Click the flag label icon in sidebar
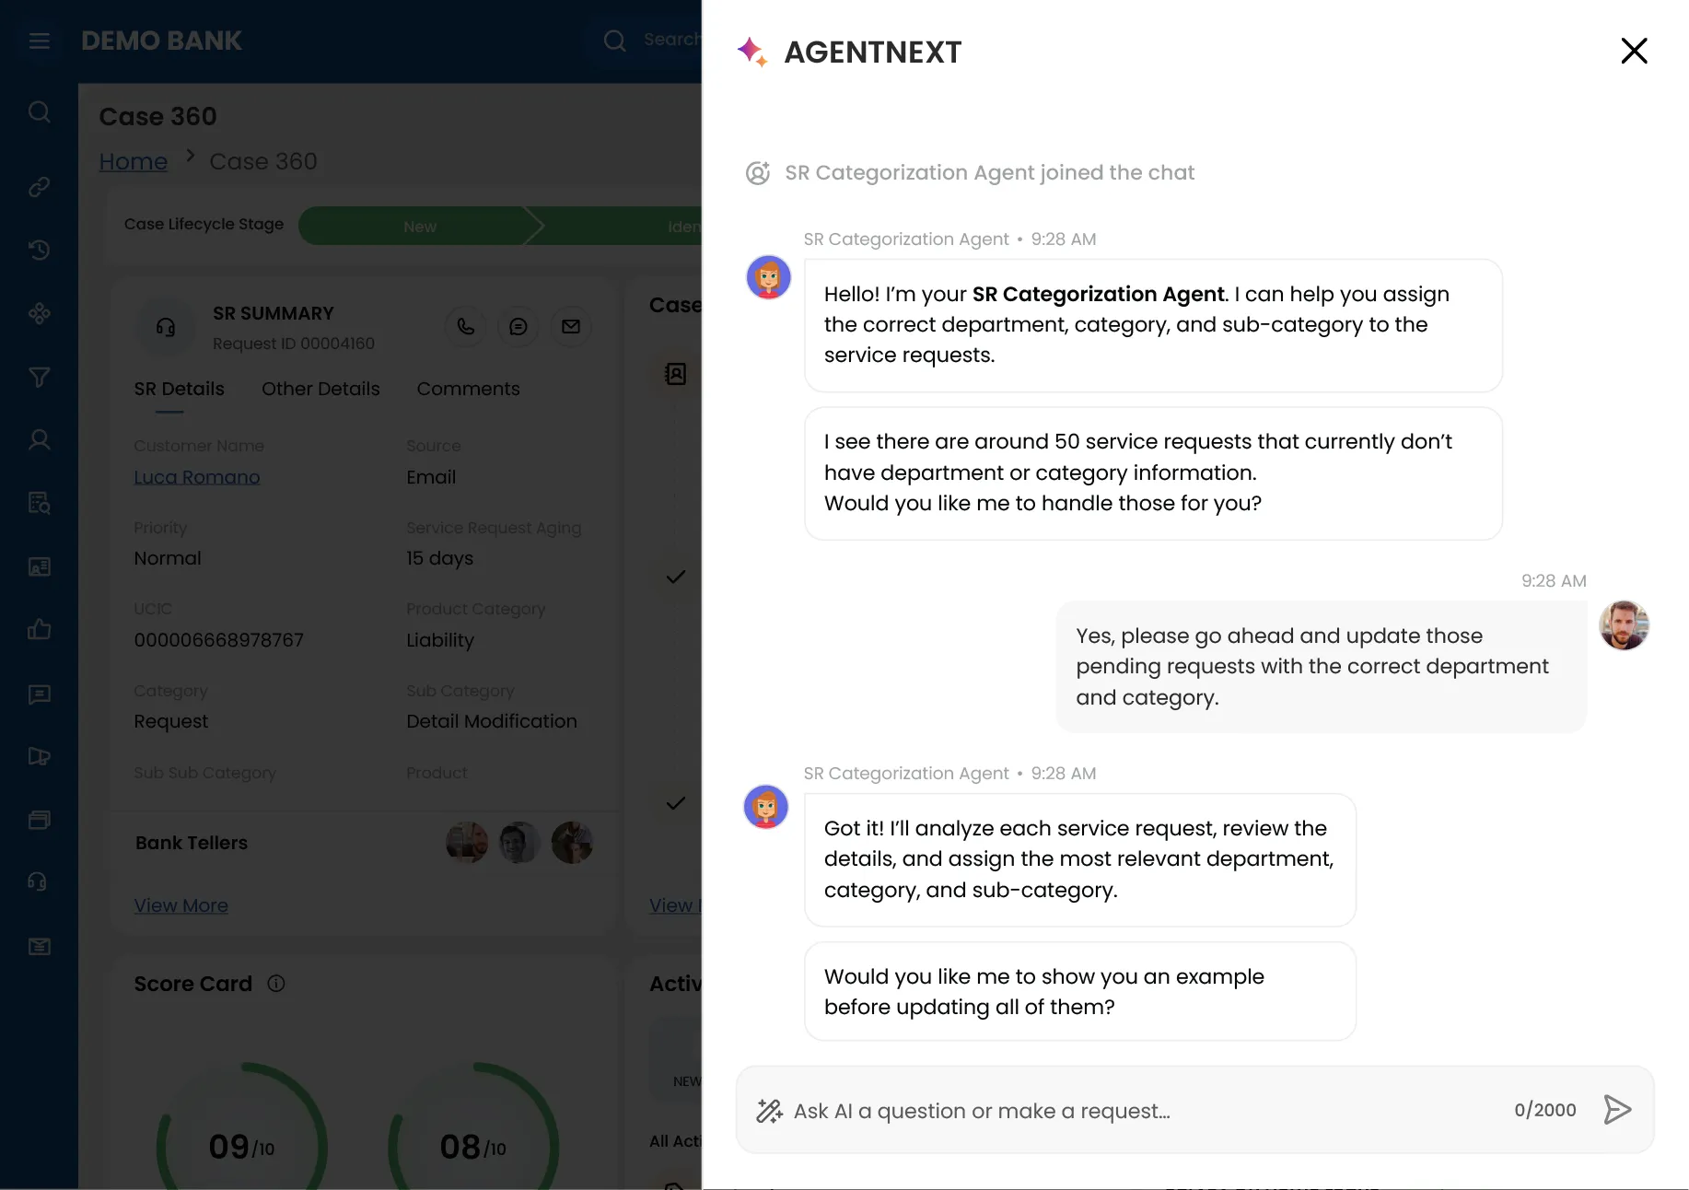 tap(39, 756)
